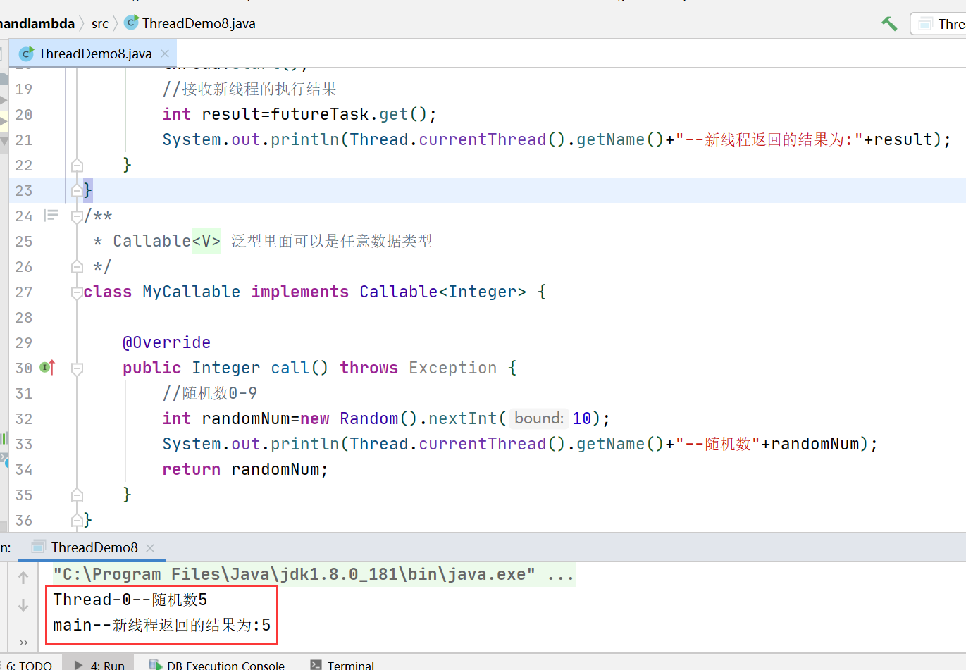Screen dimensions: 966x670
Task: Click 'futureTask.get()' on line 20
Action: click(349, 114)
